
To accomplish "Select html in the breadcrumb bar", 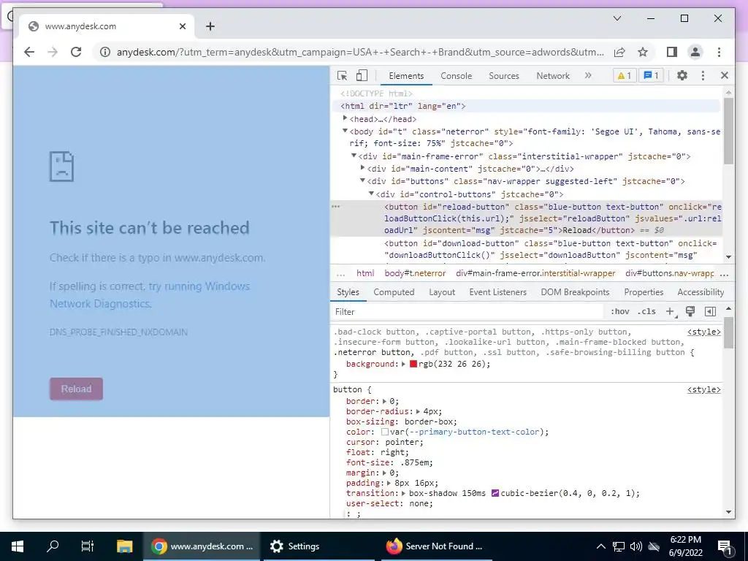I will (x=365, y=273).
